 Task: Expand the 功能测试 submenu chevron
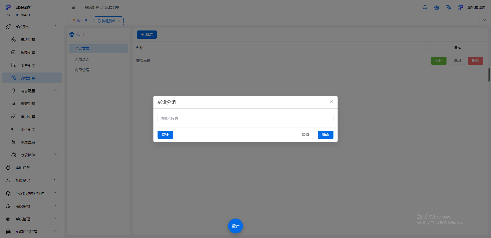click(55, 180)
